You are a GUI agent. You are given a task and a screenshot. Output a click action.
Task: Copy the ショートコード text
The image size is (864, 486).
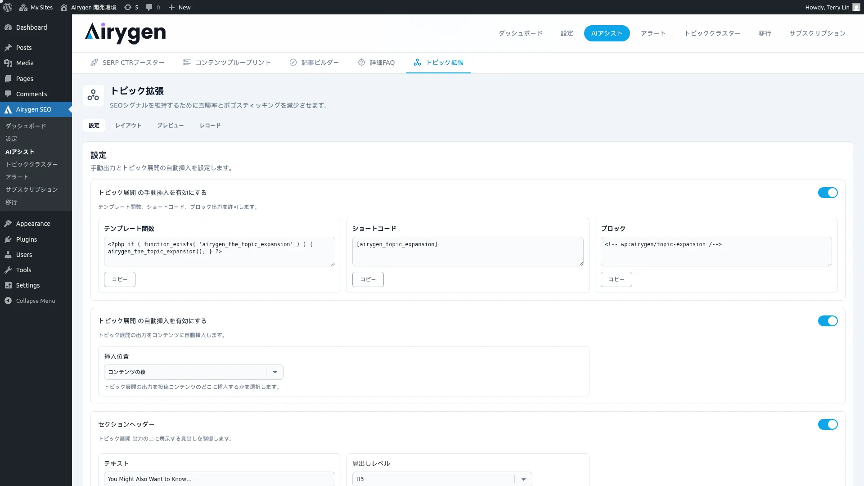[368, 279]
